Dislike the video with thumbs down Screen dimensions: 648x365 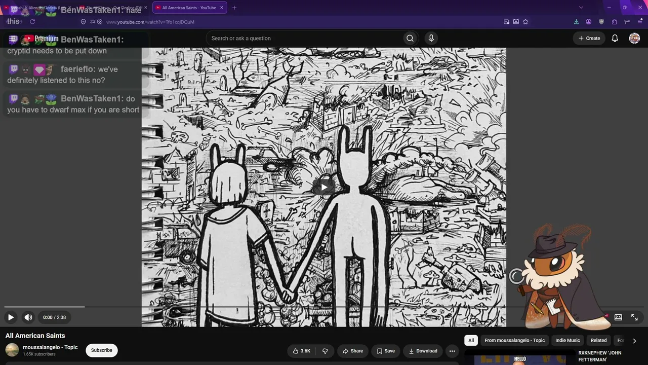325,351
